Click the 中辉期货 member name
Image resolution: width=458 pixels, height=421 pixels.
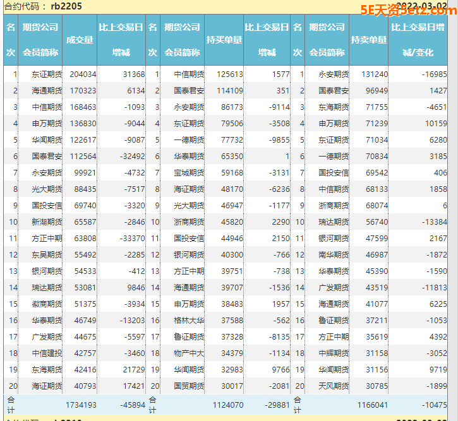[334, 353]
